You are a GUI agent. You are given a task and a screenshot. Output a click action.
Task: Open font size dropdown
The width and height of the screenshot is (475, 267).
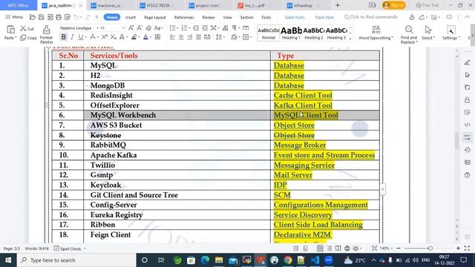[x=123, y=28]
